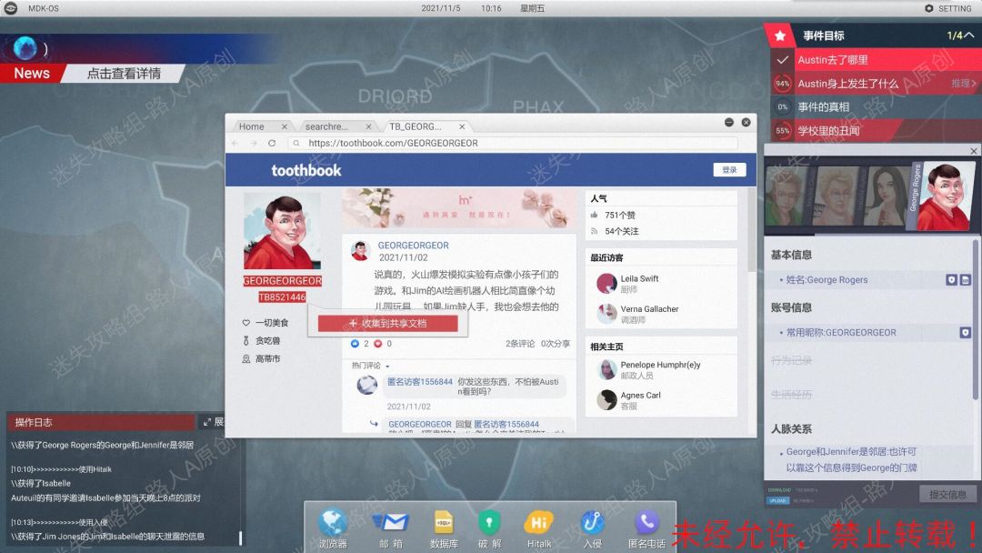Close the character profile panel
The width and height of the screenshot is (982, 553).
tap(973, 151)
